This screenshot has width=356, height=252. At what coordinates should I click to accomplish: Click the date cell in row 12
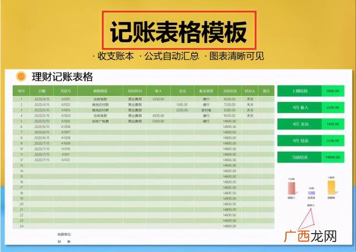[x=42, y=160]
